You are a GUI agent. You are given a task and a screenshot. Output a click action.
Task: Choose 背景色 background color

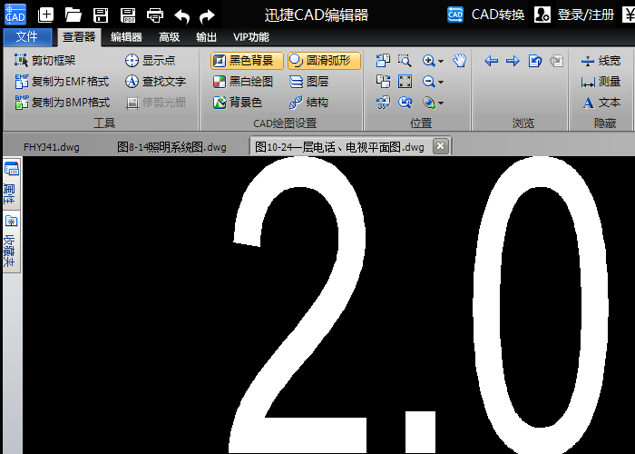pos(238,103)
